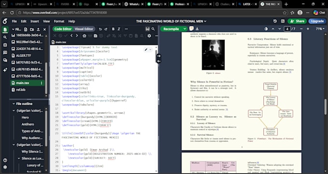This screenshot has height=174, width=328.
Task: Zoom out the PDF with minus
Action: 301,29
